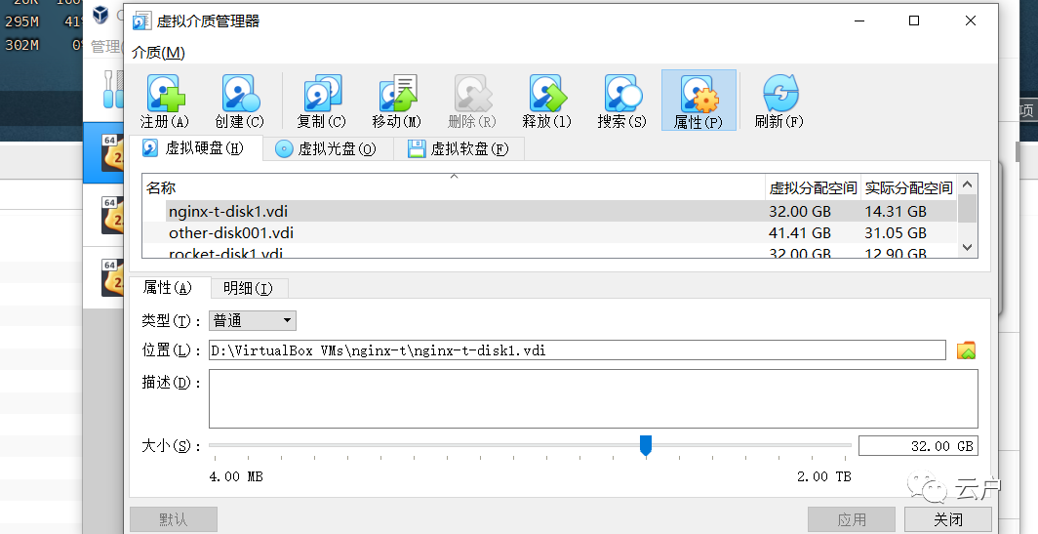Sort by 虚拟分配空间 column header
Screen dimensions: 1038x534
(x=813, y=188)
